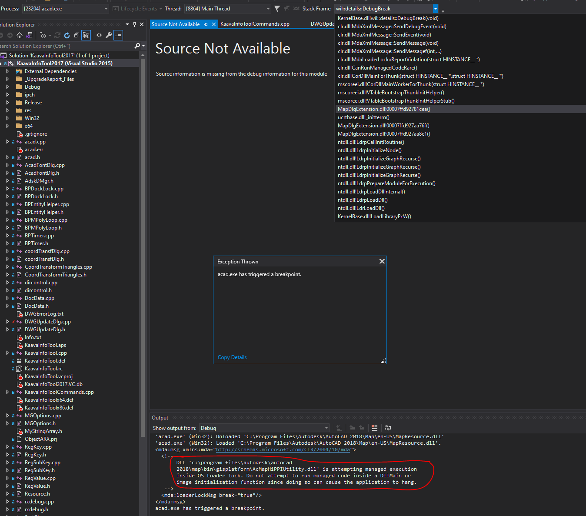
Task: Select the Home icon in Solution Explorer toolbar
Action: 19,35
